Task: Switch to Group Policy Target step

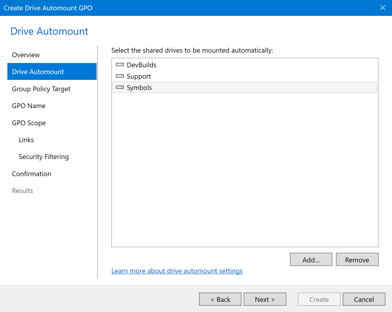Action: coord(41,89)
